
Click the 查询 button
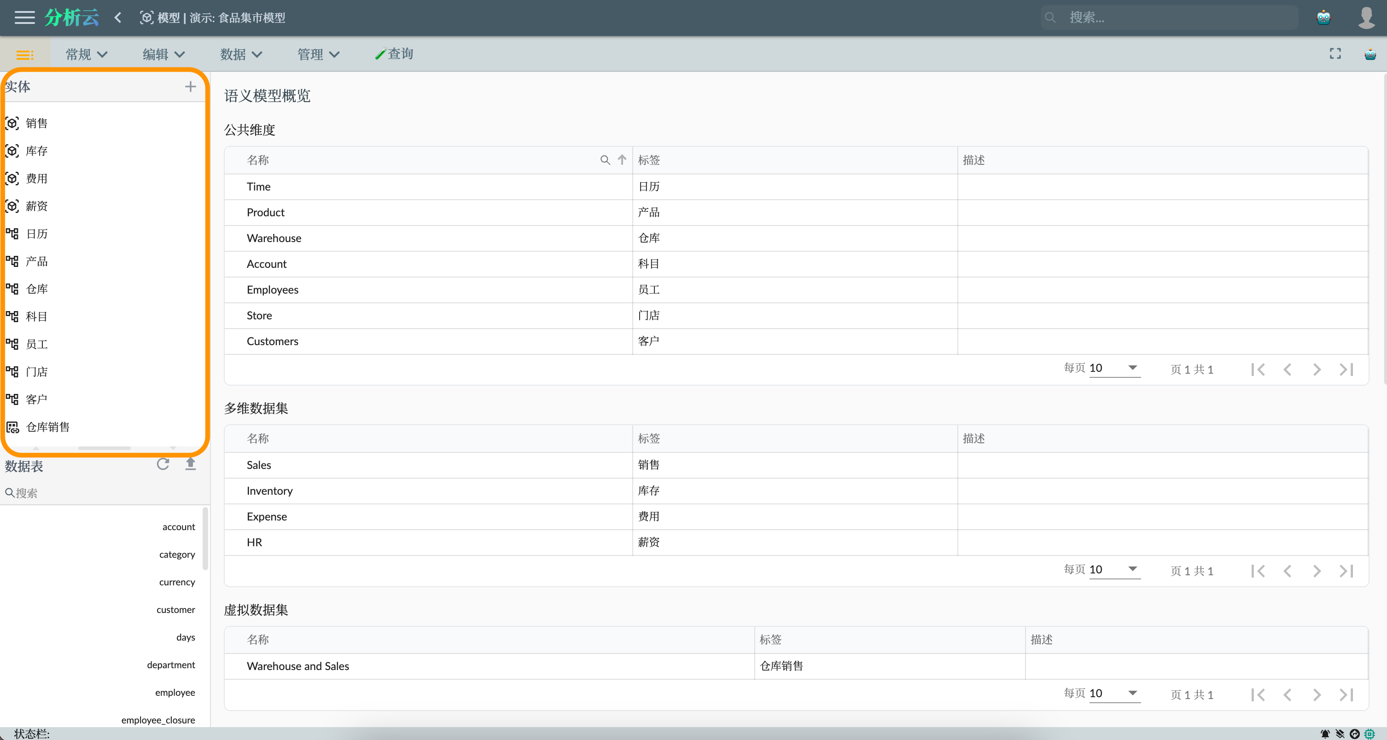pyautogui.click(x=394, y=54)
